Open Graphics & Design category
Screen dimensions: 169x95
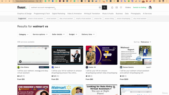(x=25, y=13)
